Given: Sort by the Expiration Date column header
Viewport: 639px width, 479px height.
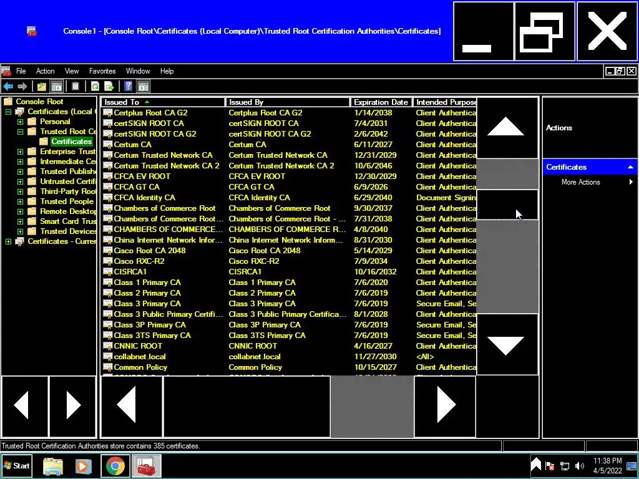Looking at the screenshot, I should pos(381,102).
